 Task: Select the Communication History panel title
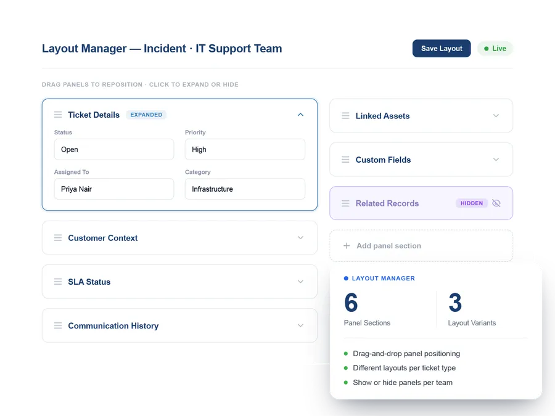[113, 326]
